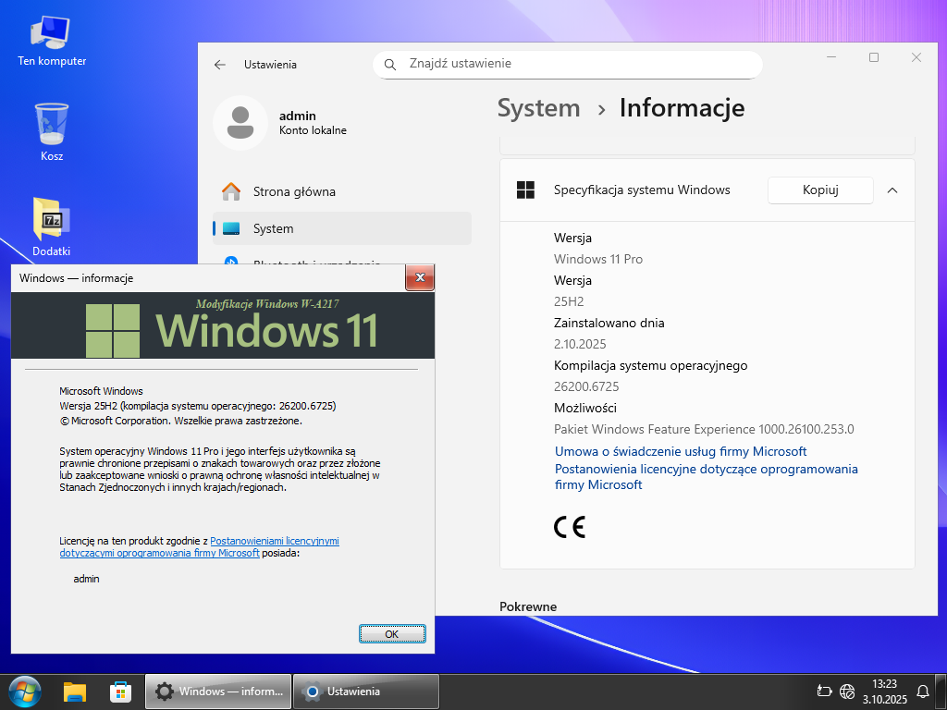Image resolution: width=947 pixels, height=710 pixels.
Task: Open the Dodatki 7z folder icon
Action: [52, 220]
